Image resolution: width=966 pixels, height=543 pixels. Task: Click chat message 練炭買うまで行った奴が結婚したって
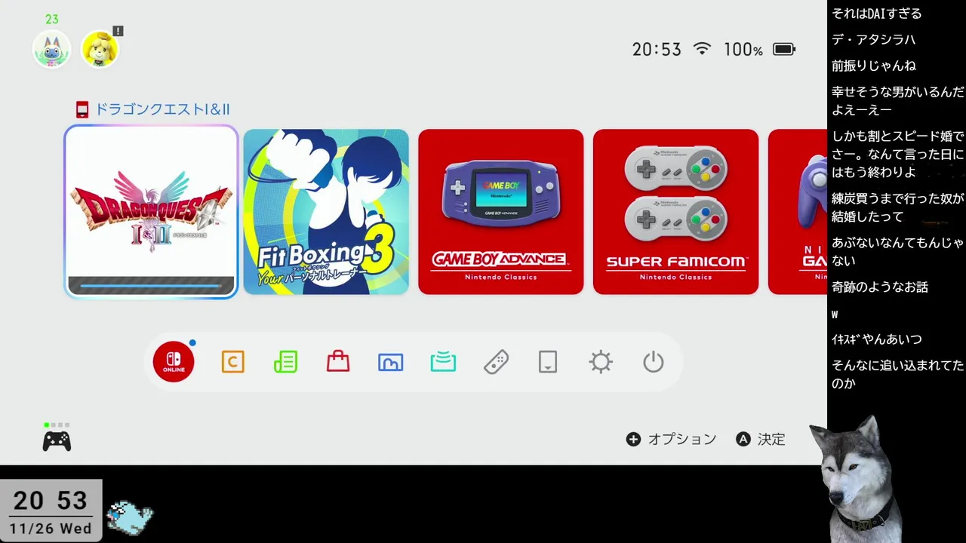[897, 207]
